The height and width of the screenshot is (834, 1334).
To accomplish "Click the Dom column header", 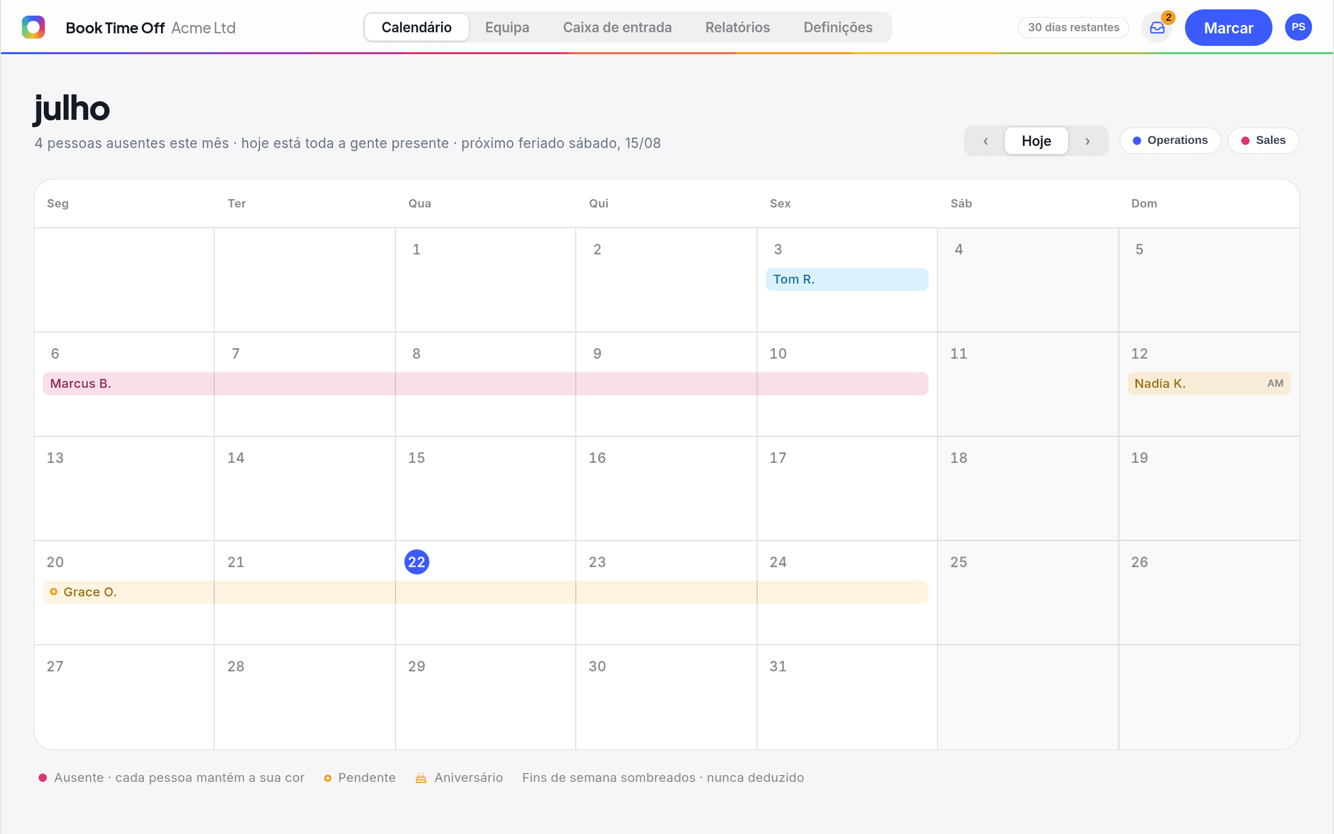I will pos(1144,203).
